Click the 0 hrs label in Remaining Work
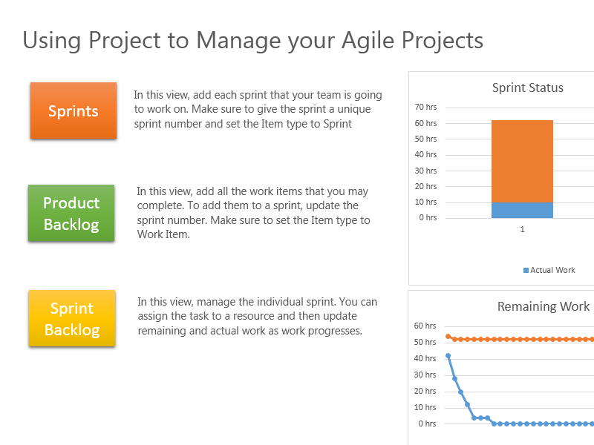This screenshot has height=445, width=594. [x=427, y=424]
